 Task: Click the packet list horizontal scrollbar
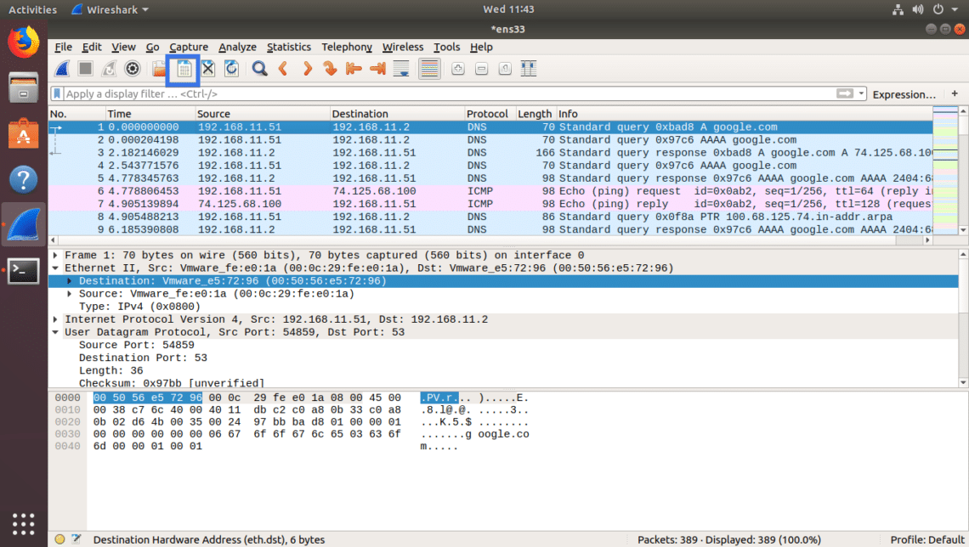click(x=490, y=240)
